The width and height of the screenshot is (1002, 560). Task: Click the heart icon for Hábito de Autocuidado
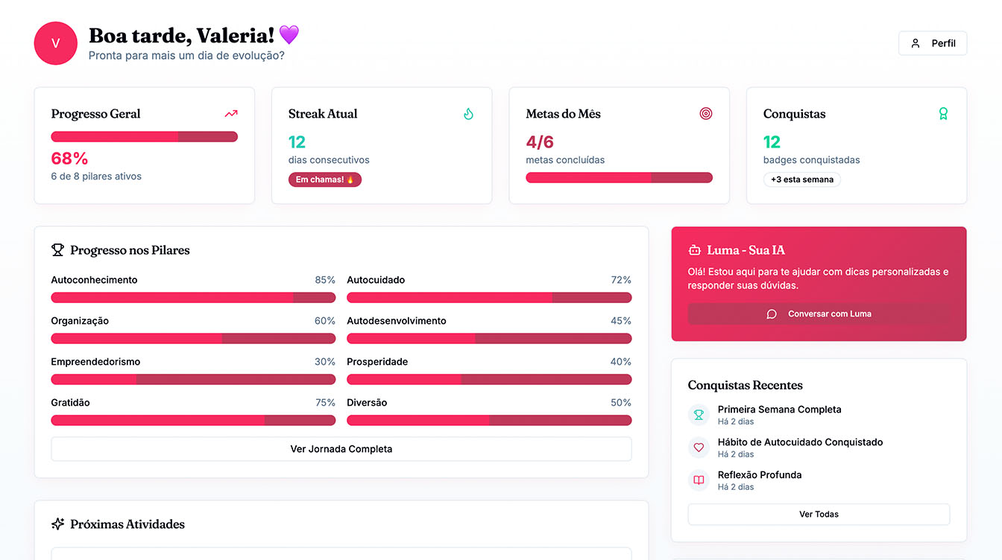point(699,448)
